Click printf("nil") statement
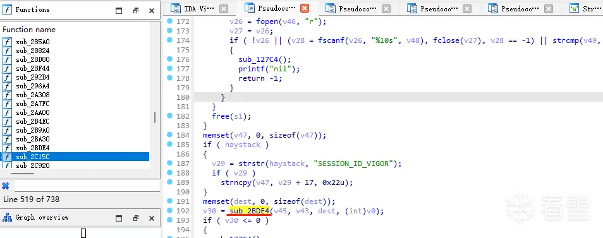 269,69
